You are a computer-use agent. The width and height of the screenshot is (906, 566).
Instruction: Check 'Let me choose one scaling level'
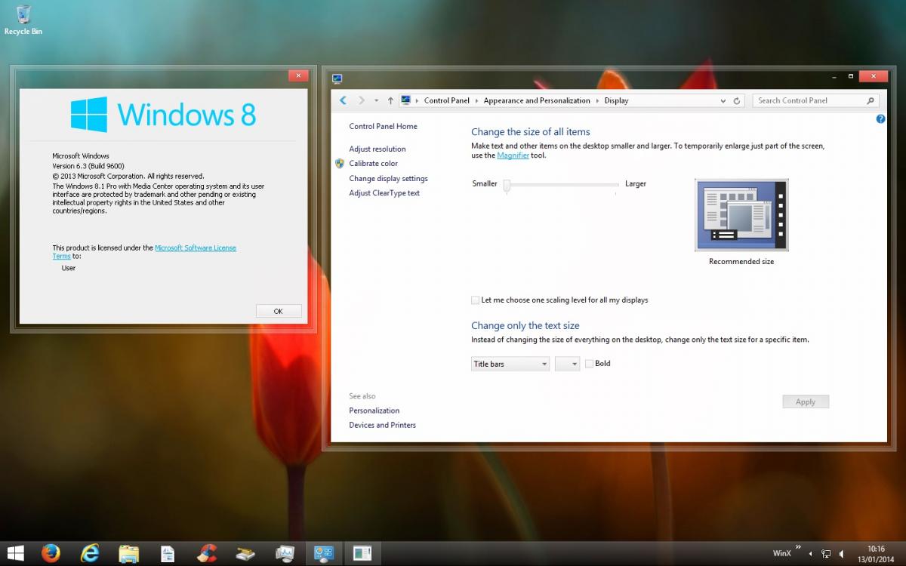point(475,300)
